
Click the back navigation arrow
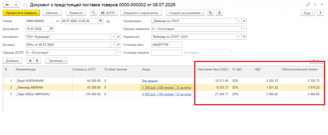[x=7, y=4]
